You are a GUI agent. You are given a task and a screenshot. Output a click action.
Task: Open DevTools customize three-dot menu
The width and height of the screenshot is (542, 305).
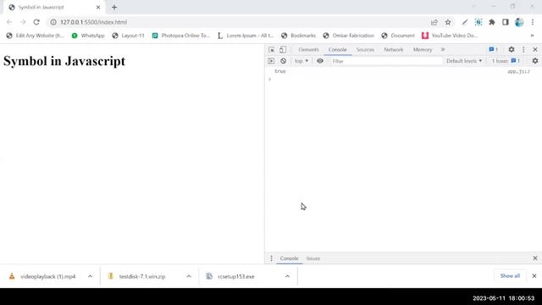point(523,50)
